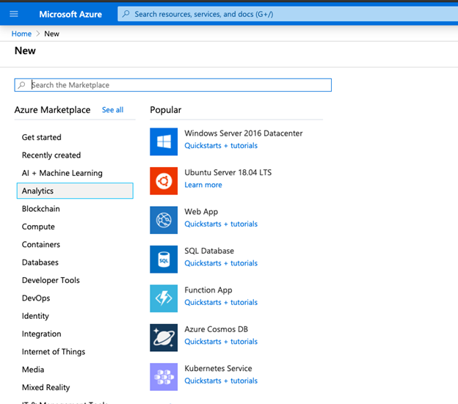Open Quickstarts + tutorials for Cosmos DB
The width and height of the screenshot is (458, 404).
point(221,342)
